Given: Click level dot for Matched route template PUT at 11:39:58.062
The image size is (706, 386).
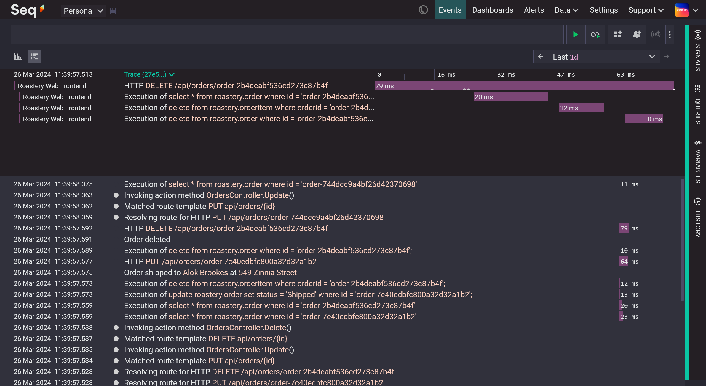Looking at the screenshot, I should (x=116, y=206).
